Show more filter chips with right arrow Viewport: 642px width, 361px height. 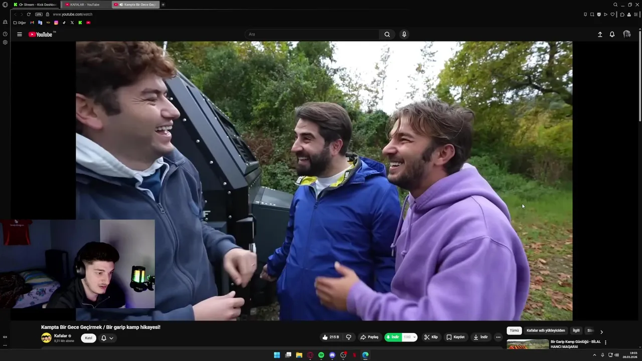(601, 331)
